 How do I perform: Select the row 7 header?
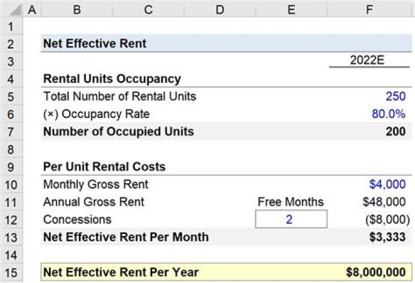pos(12,132)
